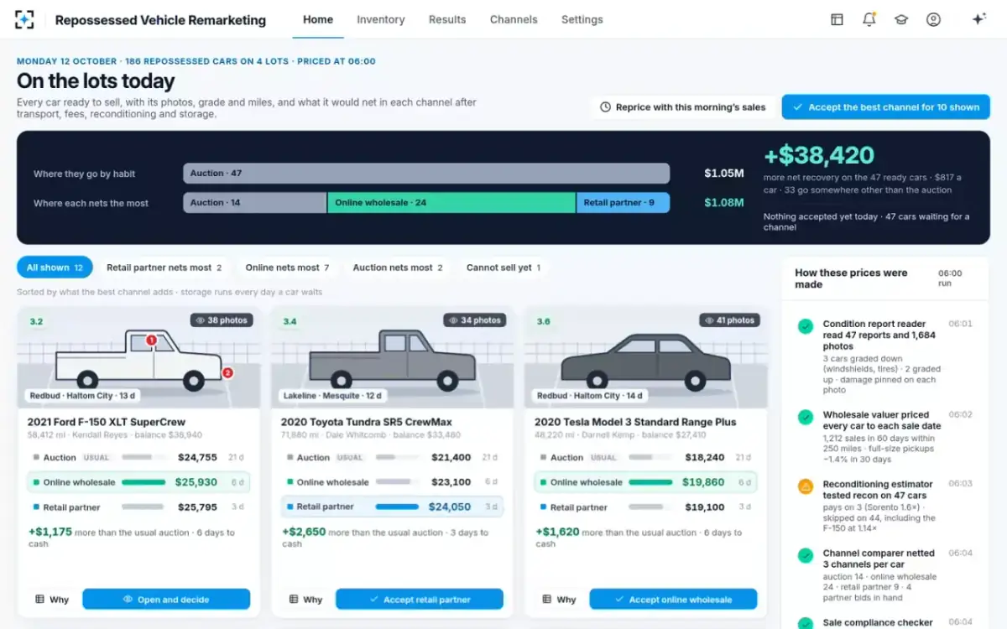Open the layout panel icon in header
The image size is (1007, 629).
pos(837,19)
